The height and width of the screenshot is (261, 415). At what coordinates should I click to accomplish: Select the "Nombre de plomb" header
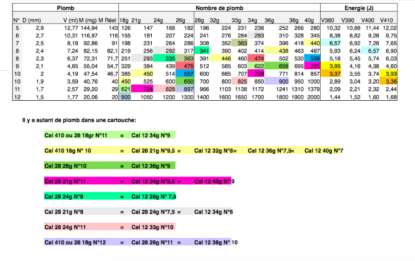(x=219, y=8)
